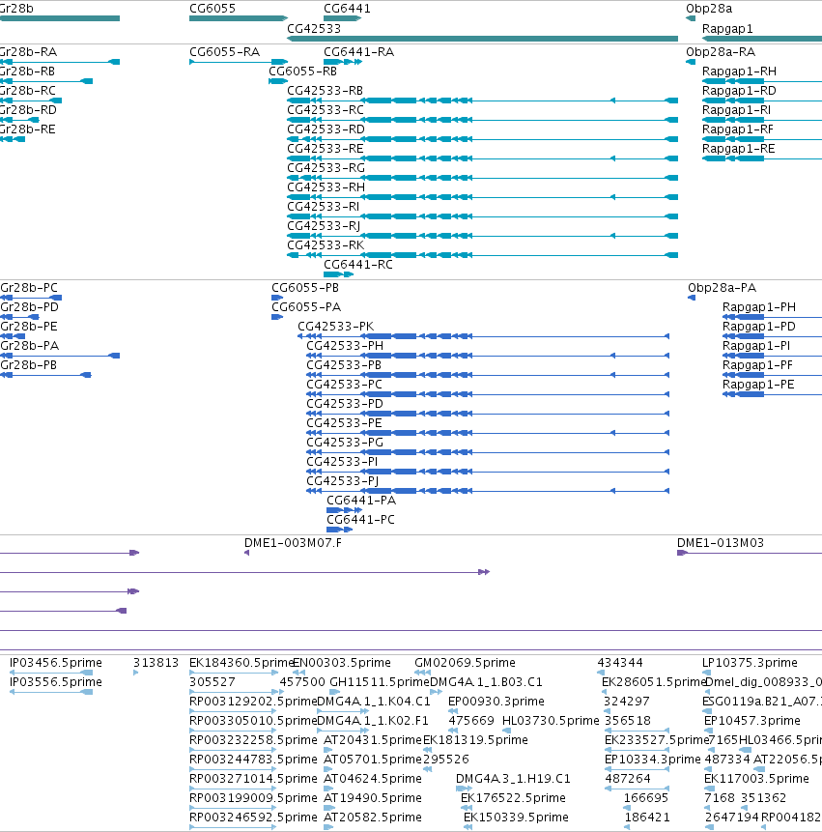Select the CG42533-PG protein label
The image size is (822, 832).
(345, 443)
